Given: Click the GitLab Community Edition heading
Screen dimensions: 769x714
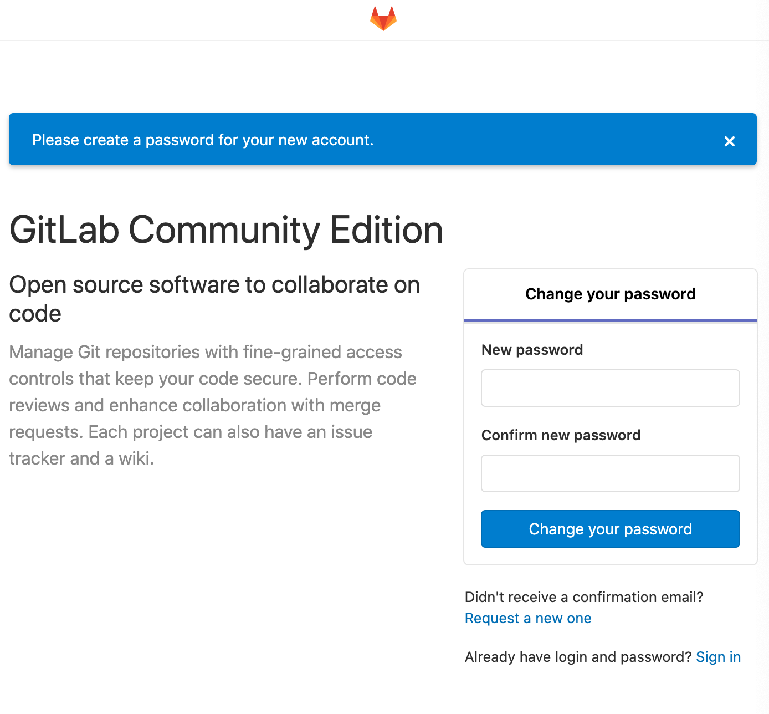Looking at the screenshot, I should [225, 230].
